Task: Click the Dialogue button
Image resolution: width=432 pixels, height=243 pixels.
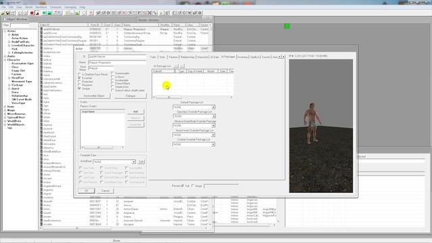Action: pos(130,96)
